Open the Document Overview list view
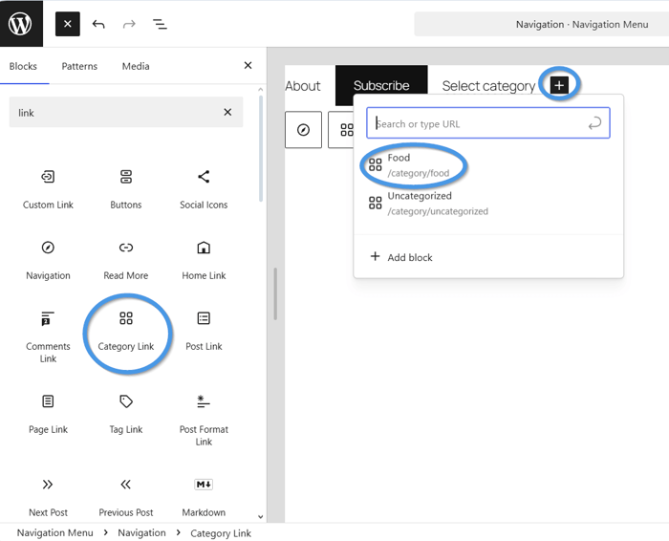669x541 pixels. [160, 24]
